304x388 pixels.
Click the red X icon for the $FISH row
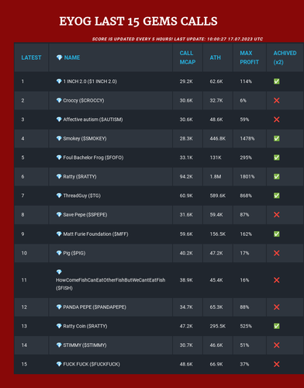click(x=277, y=280)
